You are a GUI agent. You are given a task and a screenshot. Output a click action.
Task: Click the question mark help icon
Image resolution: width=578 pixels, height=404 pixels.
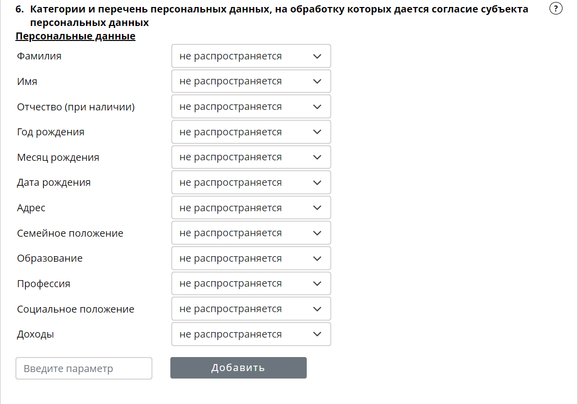coord(556,8)
